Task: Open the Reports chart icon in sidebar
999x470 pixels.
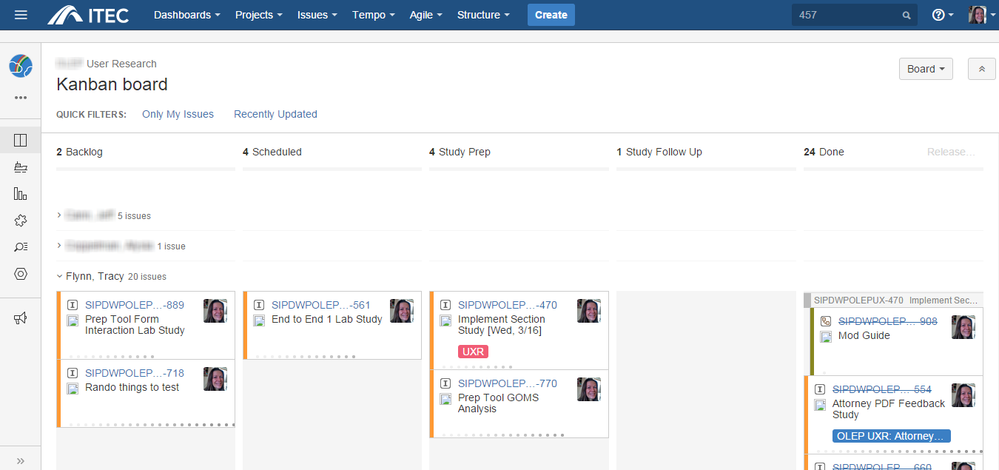Action: [x=21, y=194]
